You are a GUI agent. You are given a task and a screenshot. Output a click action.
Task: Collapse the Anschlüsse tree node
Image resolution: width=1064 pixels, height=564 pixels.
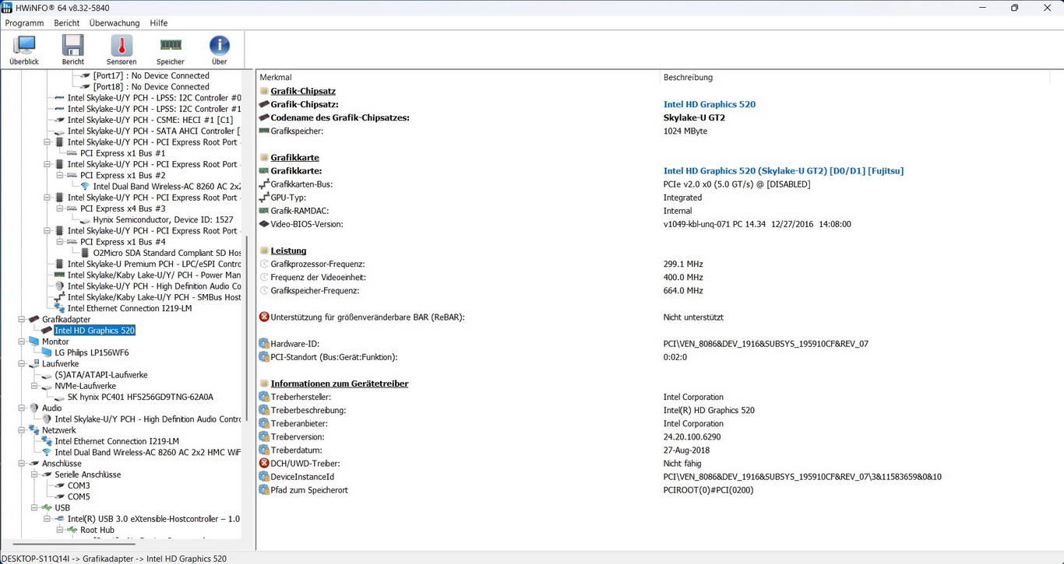23,464
